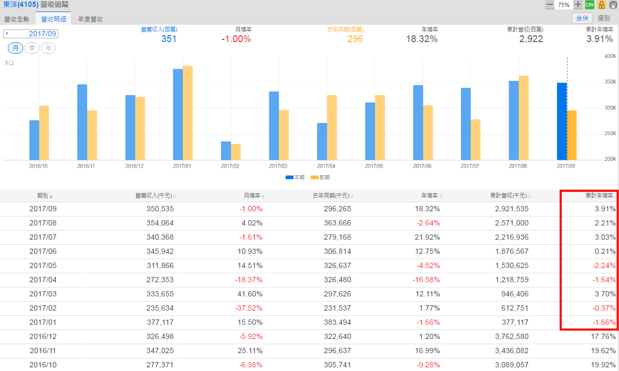Click the 東洋(4105) stock title link
Viewport: 619px width, 371px height.
[21, 4]
